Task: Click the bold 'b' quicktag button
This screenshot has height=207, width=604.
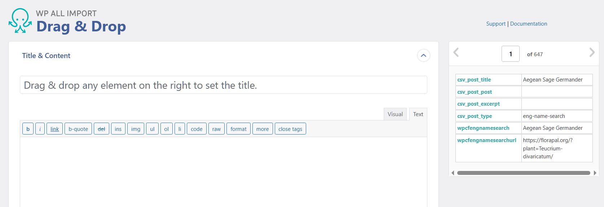Action: (x=28, y=129)
